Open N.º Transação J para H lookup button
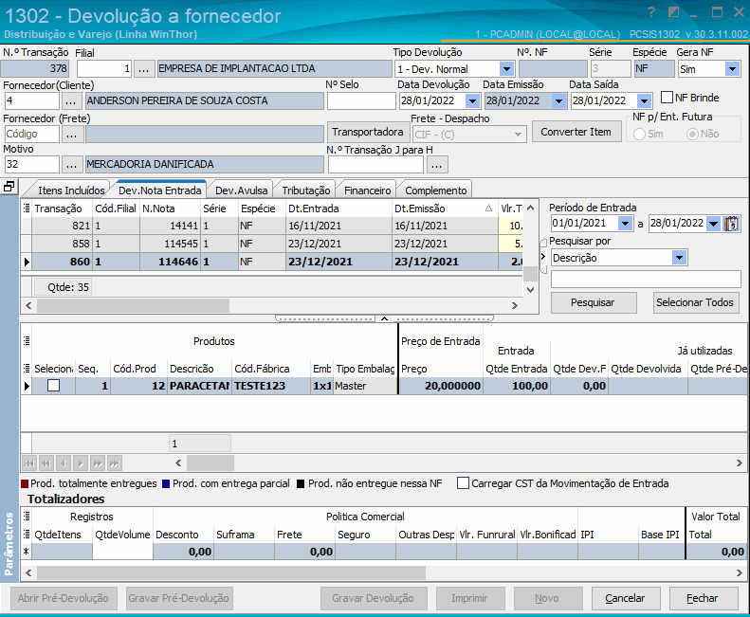750x617 pixels. pos(436,165)
